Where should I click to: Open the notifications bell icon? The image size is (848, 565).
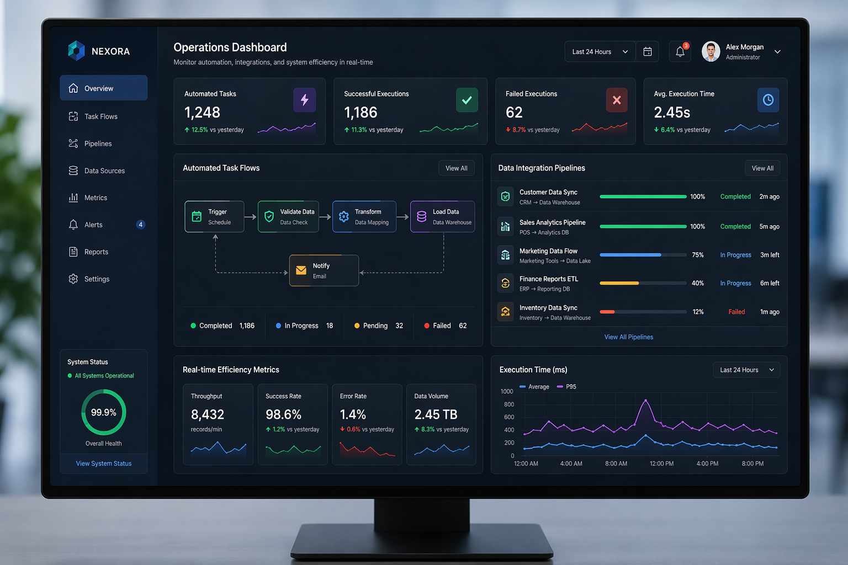pyautogui.click(x=680, y=52)
